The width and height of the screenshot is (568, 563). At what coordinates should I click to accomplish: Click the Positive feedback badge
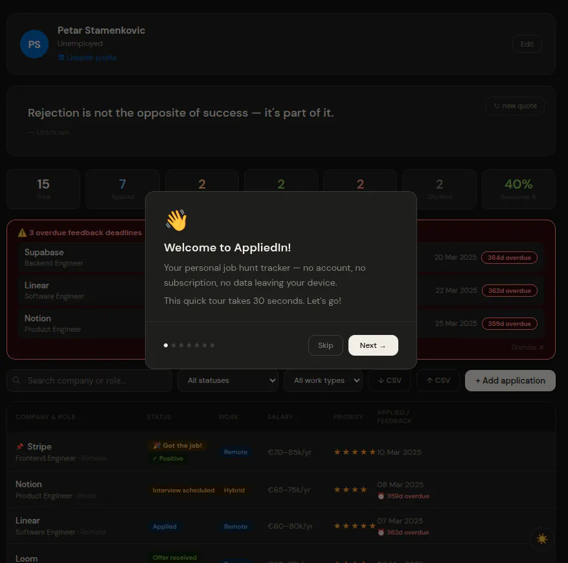coord(168,459)
